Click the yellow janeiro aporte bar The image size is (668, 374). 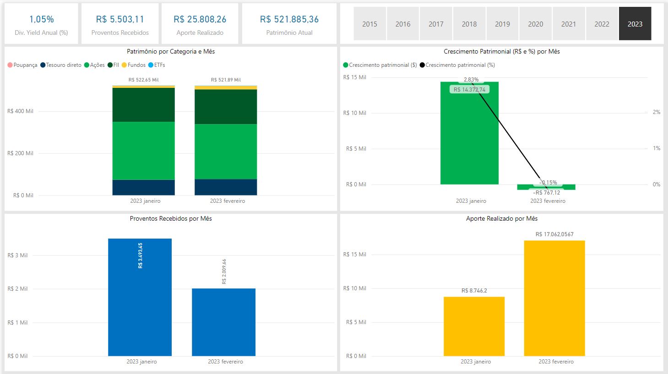pos(474,326)
